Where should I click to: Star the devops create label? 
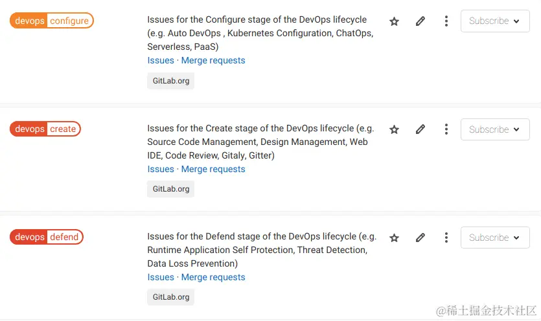click(x=394, y=129)
